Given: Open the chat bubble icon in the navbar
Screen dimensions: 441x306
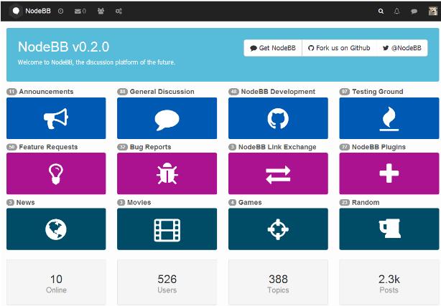Looking at the screenshot, I should 414,11.
